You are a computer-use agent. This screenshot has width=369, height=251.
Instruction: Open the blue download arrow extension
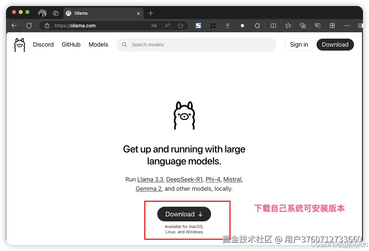[227, 26]
